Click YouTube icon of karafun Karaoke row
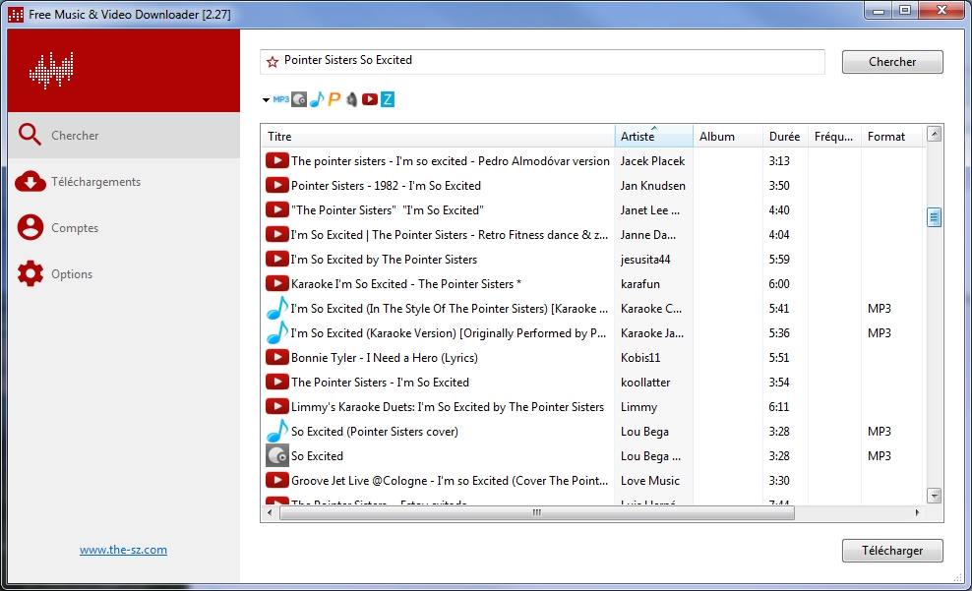 click(277, 284)
